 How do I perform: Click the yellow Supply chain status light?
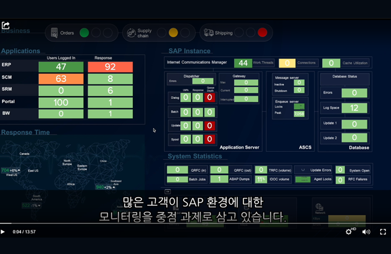(173, 33)
